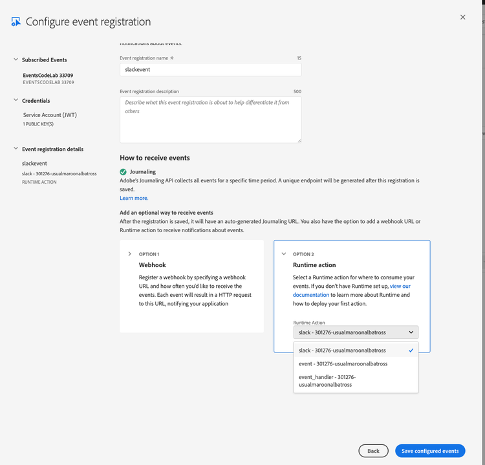Click Save configured events button
This screenshot has height=465, width=485.
[429, 451]
